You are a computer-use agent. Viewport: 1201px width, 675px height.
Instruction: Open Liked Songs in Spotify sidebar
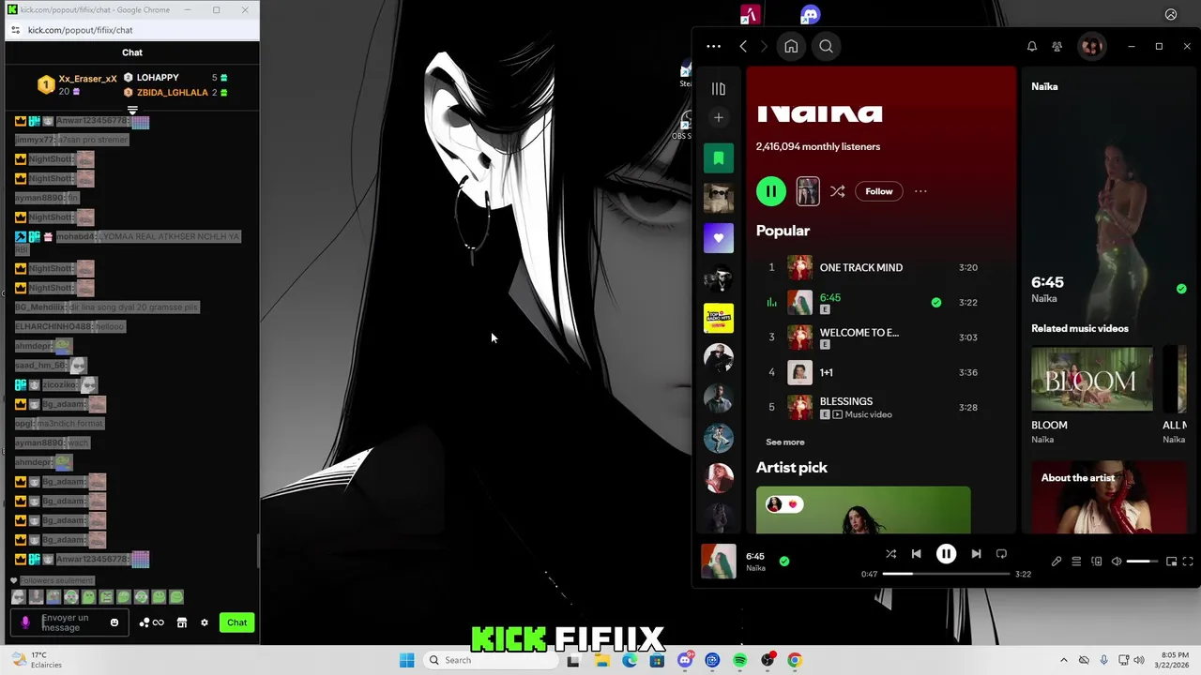(x=719, y=238)
